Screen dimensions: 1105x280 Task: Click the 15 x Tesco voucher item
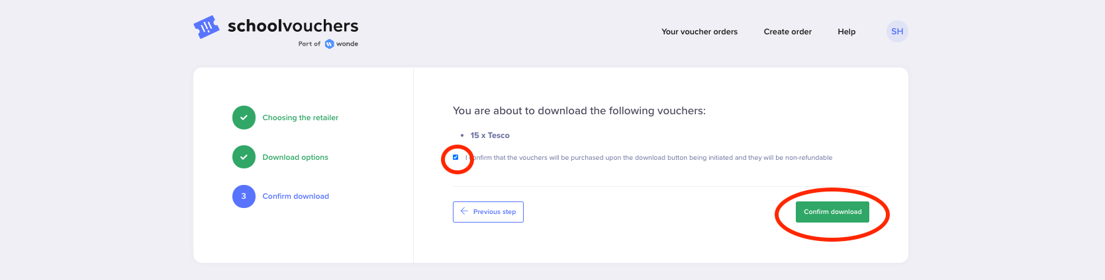[490, 135]
